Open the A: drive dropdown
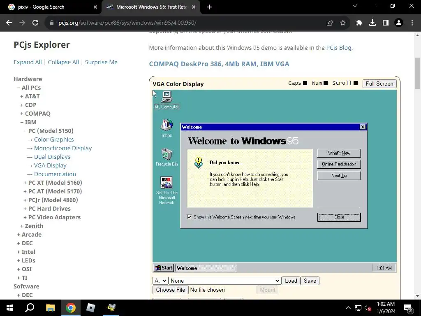The width and height of the screenshot is (421, 316). pyautogui.click(x=160, y=281)
